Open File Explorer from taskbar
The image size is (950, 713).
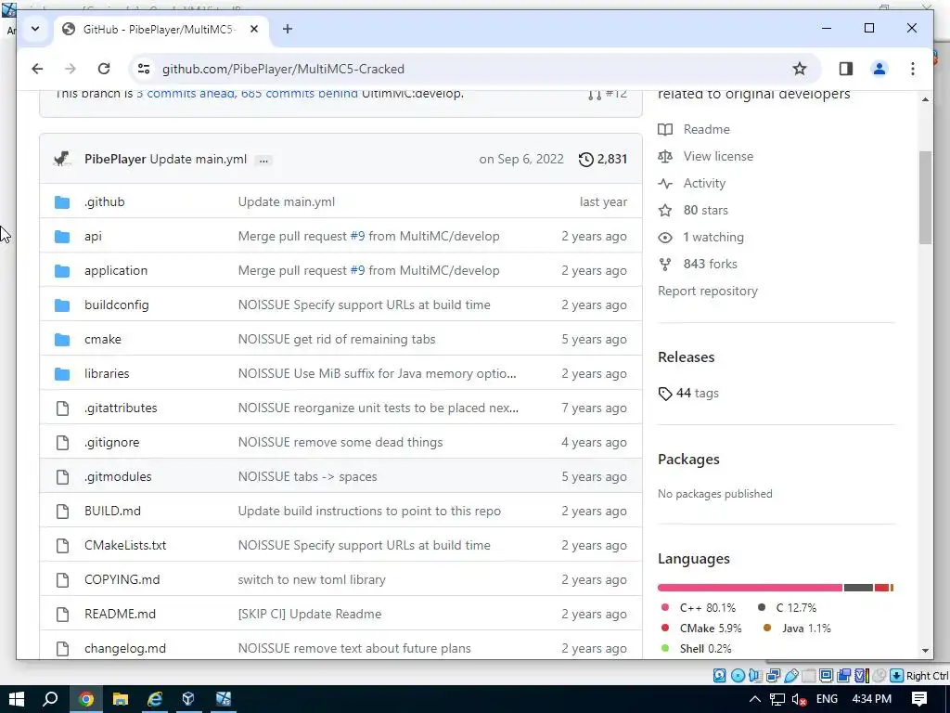[x=121, y=700]
